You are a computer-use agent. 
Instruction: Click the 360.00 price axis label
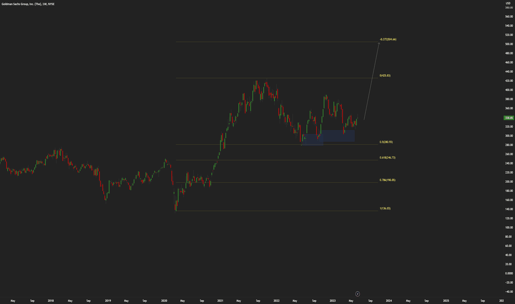tap(509, 108)
